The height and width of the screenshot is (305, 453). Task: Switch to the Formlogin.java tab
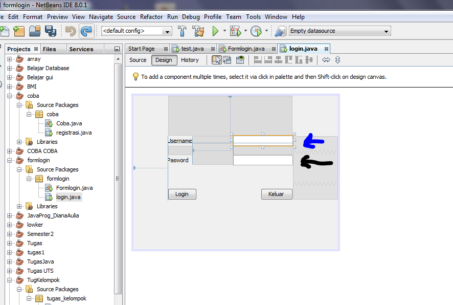tap(245, 48)
